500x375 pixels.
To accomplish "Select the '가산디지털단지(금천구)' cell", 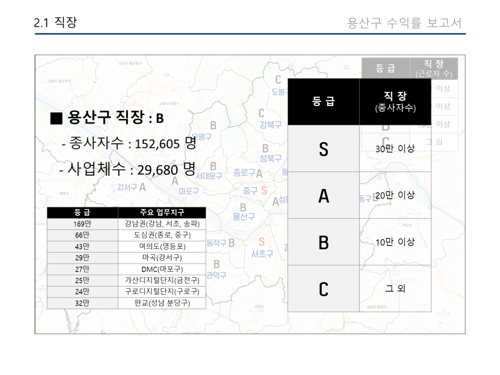I will pyautogui.click(x=162, y=281).
